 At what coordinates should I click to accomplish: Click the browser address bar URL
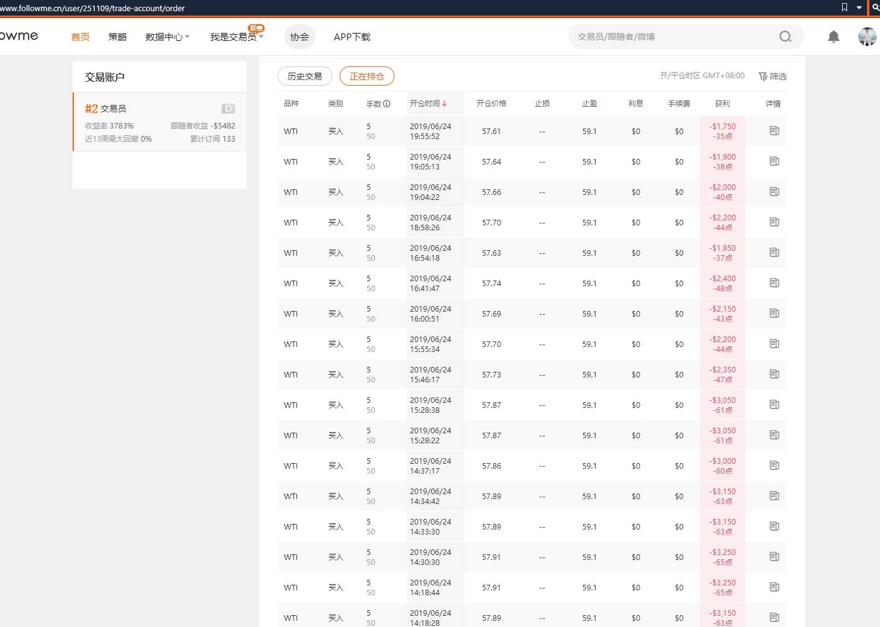tap(92, 8)
